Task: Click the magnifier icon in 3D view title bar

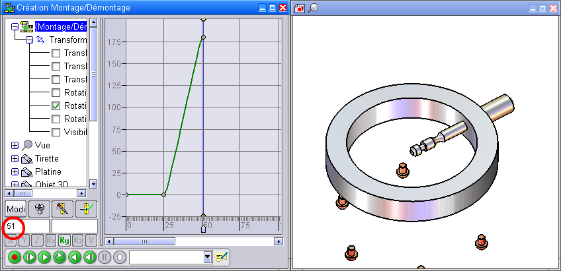Action: (x=314, y=8)
